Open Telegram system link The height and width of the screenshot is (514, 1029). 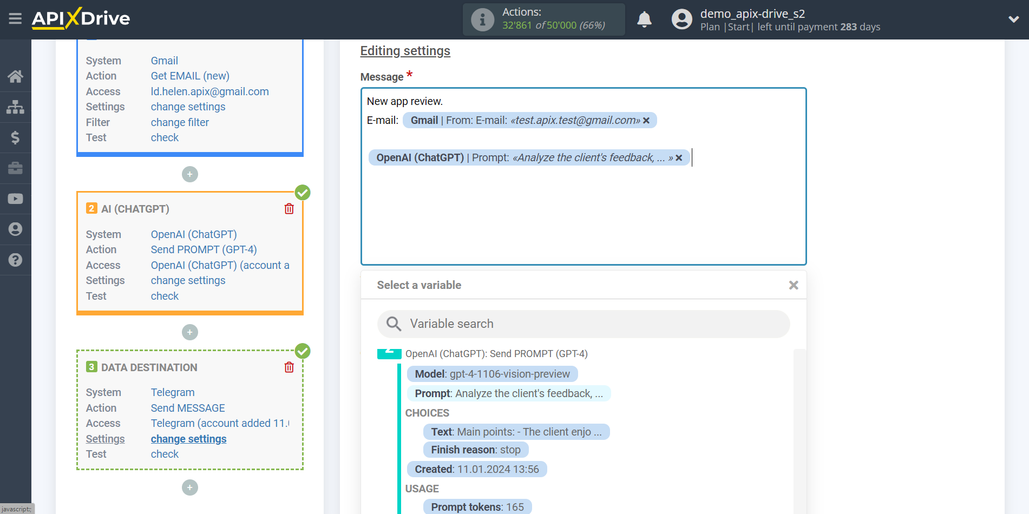pyautogui.click(x=173, y=392)
